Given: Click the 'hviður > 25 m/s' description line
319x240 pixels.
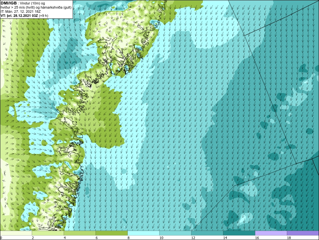Looking at the screenshot, I should pos(36,7).
